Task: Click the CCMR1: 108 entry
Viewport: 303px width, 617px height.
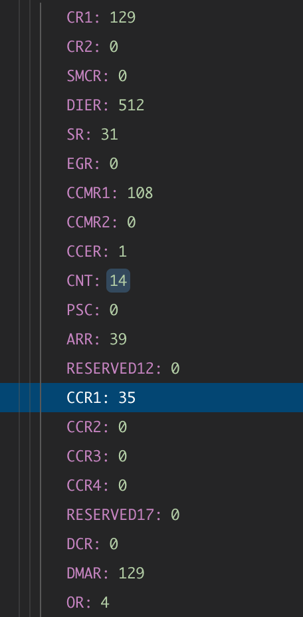Action: coord(151,193)
